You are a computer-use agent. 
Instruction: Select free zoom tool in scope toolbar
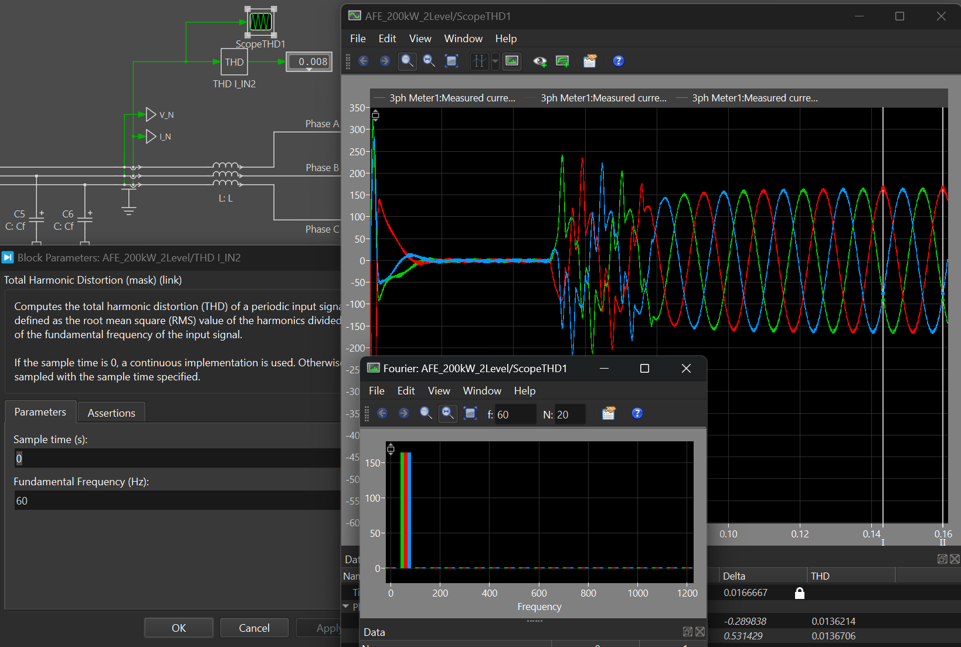click(407, 61)
